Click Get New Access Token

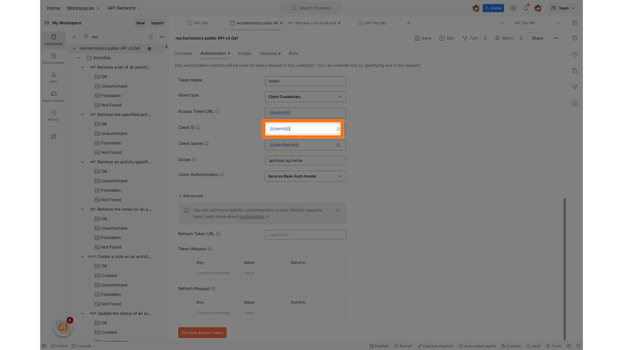point(202,332)
